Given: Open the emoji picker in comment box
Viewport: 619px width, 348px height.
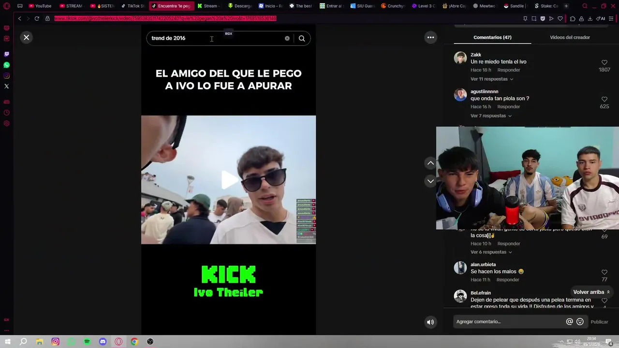Looking at the screenshot, I should click(580, 321).
